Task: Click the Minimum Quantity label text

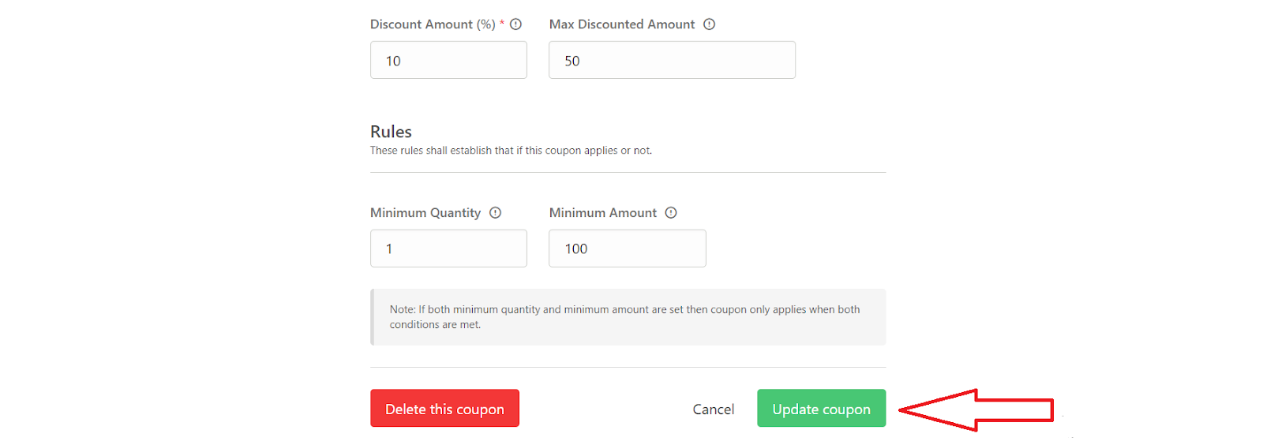Action: [x=425, y=213]
